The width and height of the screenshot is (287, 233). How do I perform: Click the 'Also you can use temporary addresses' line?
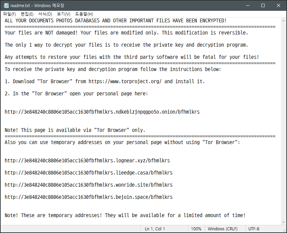pos(123,142)
